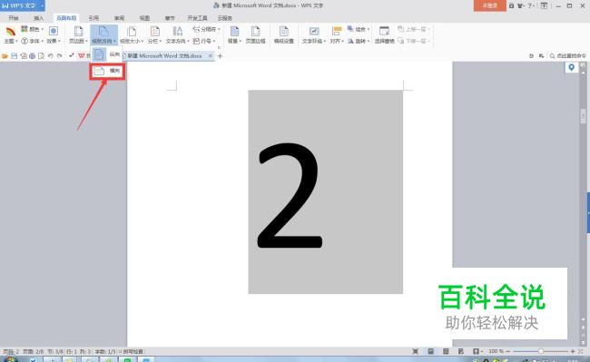The height and width of the screenshot is (362, 590).
Task: Open the Selection Pane (选择窗格)
Action: (384, 35)
